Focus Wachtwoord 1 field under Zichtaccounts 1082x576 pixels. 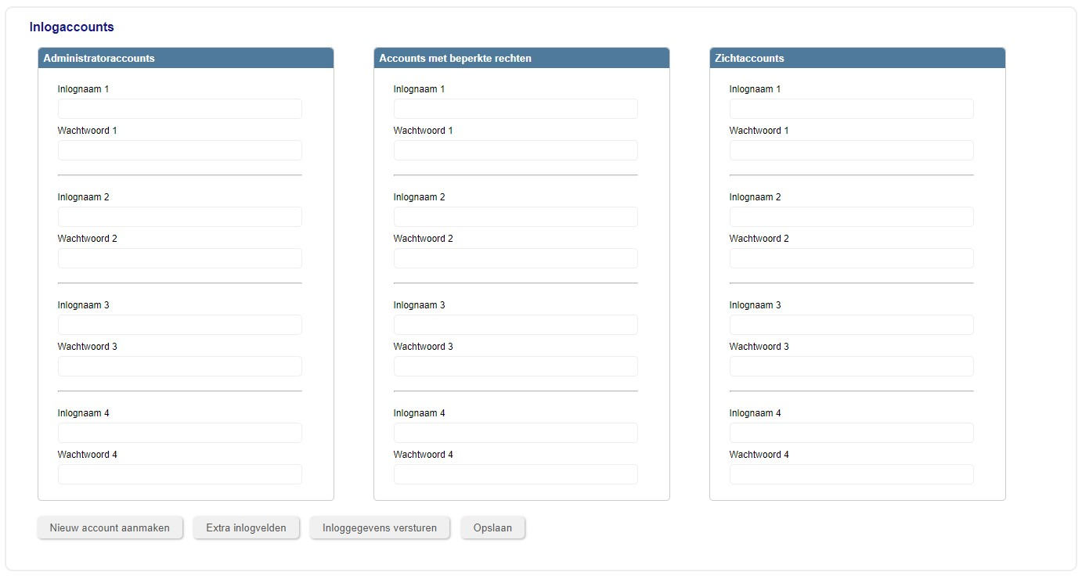tap(852, 150)
